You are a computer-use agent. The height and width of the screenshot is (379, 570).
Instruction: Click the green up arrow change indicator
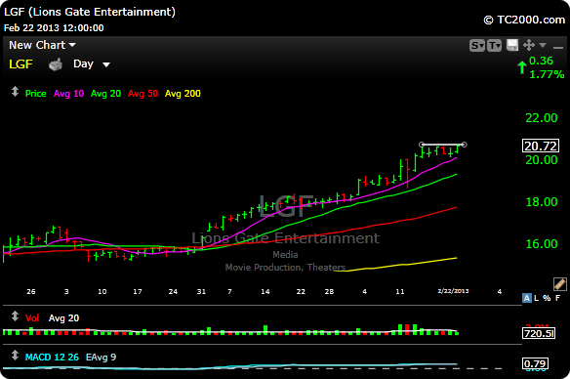[522, 67]
